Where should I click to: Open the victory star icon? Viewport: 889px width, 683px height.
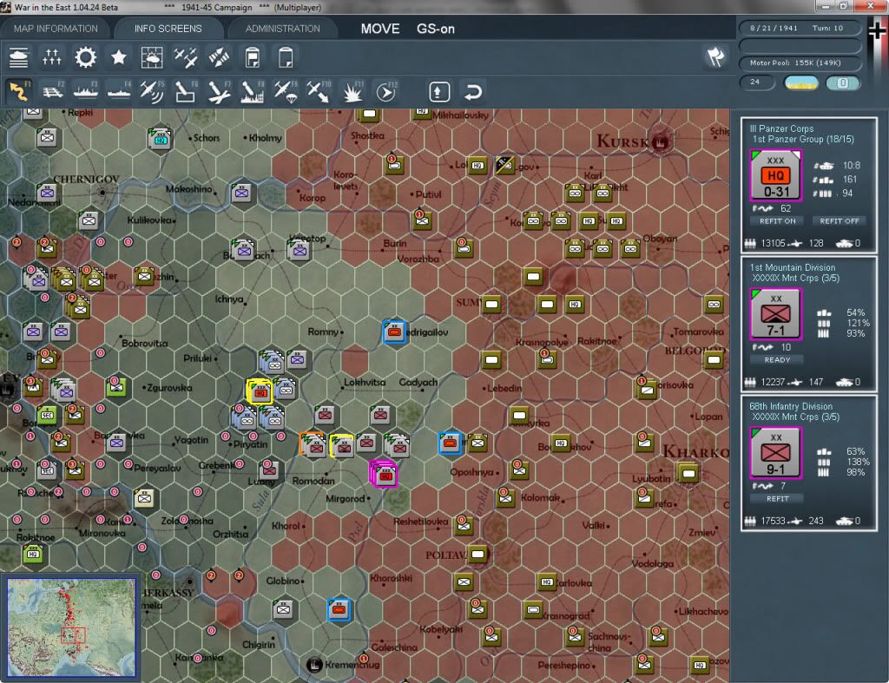tap(118, 57)
